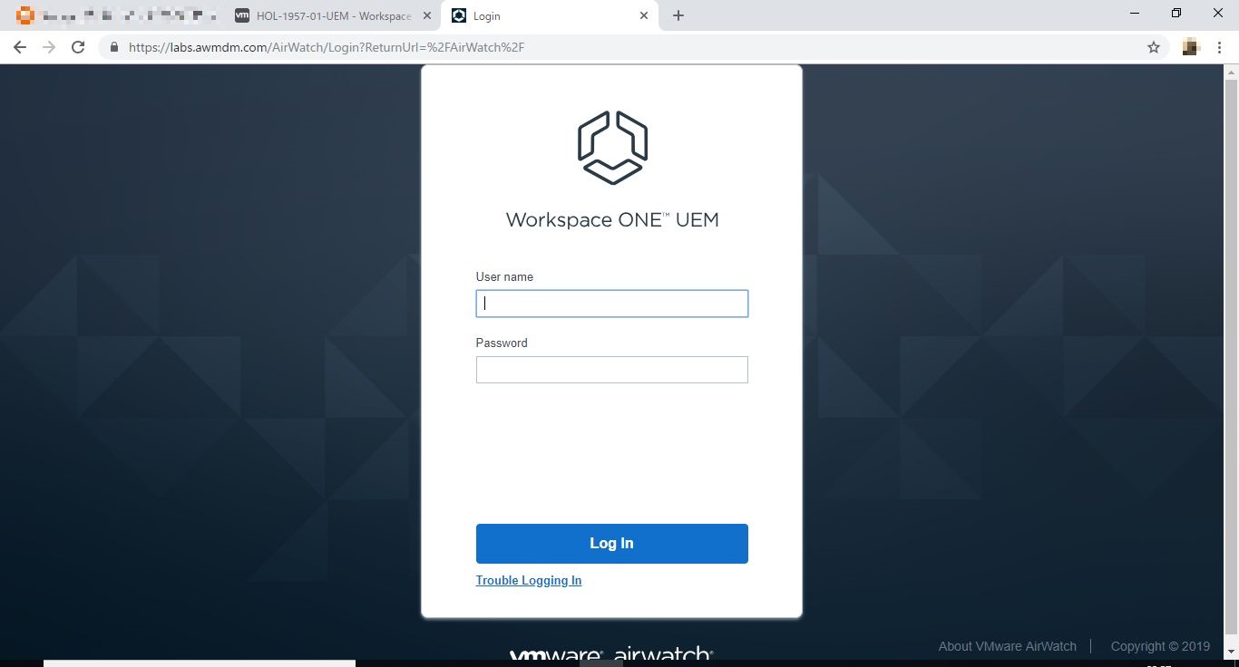Click the browser forward arrow
The width and height of the screenshot is (1239, 667).
point(49,47)
